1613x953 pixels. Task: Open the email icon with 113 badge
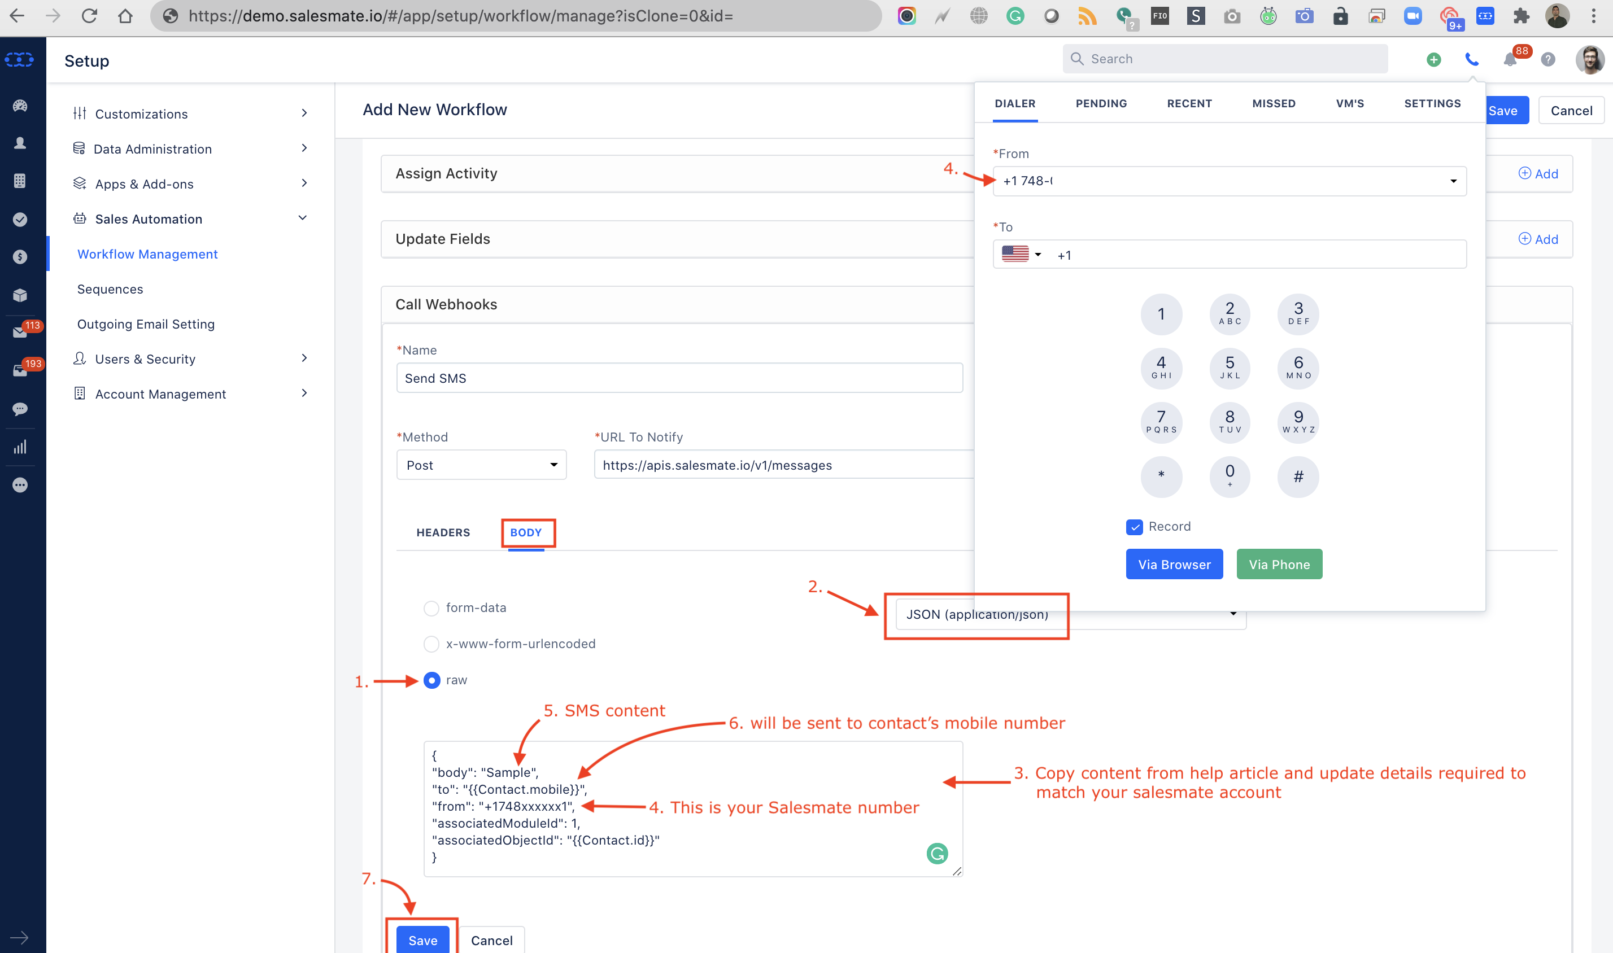(x=20, y=333)
